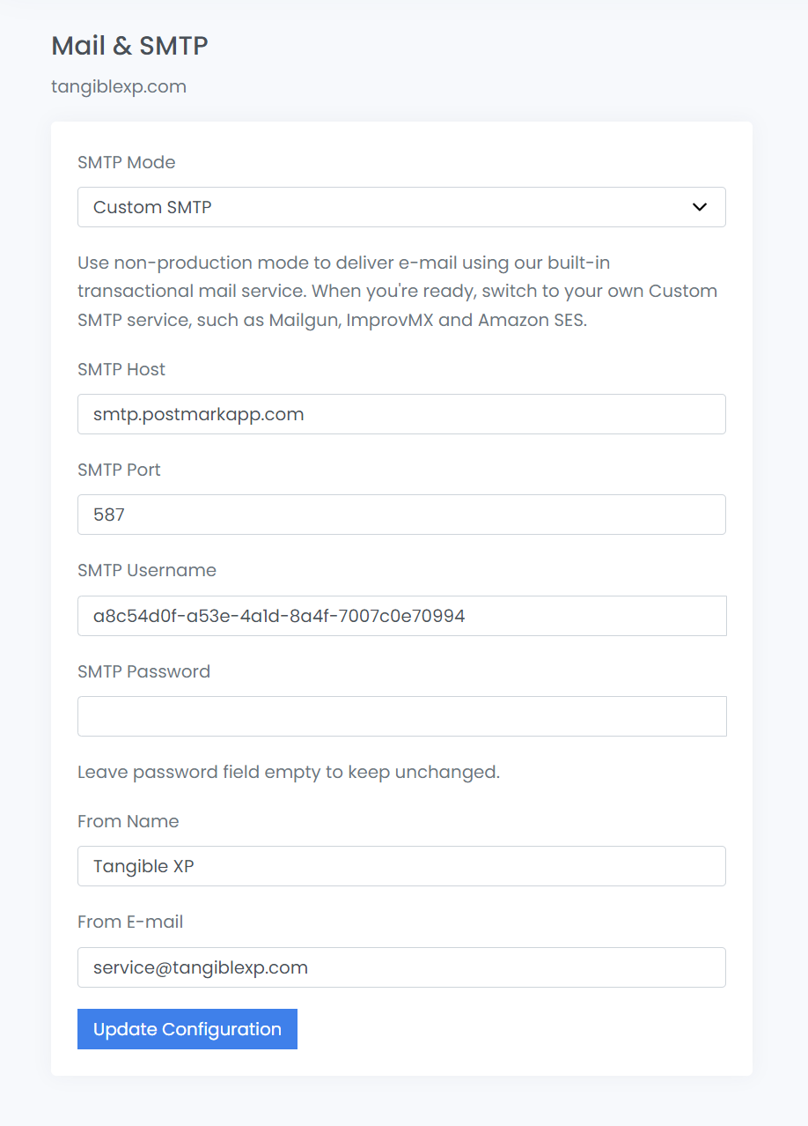Focus the From Name input

401,866
